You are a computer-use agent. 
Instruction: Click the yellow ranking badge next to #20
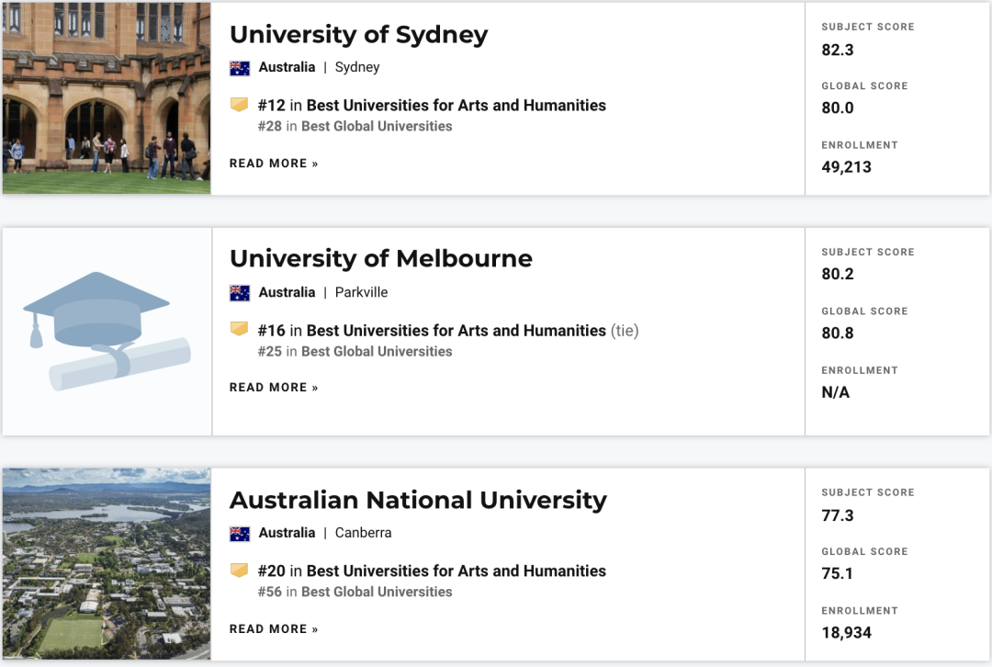coord(239,571)
